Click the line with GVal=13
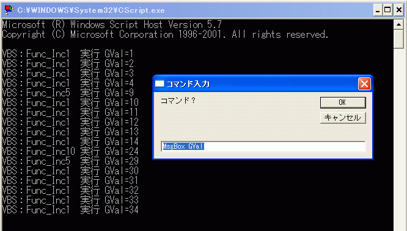Screen dimensions: 407x231 [70, 132]
